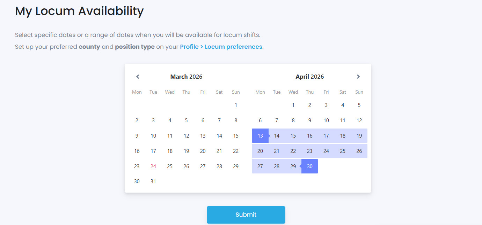This screenshot has height=225, width=482.
Task: Select March 11 date
Action: 170,136
